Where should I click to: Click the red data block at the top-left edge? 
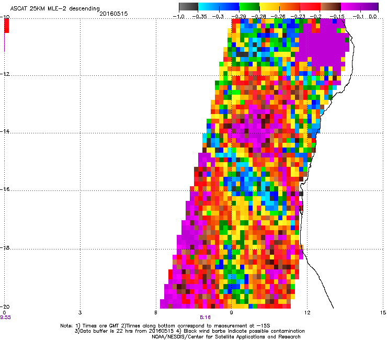tap(6, 26)
